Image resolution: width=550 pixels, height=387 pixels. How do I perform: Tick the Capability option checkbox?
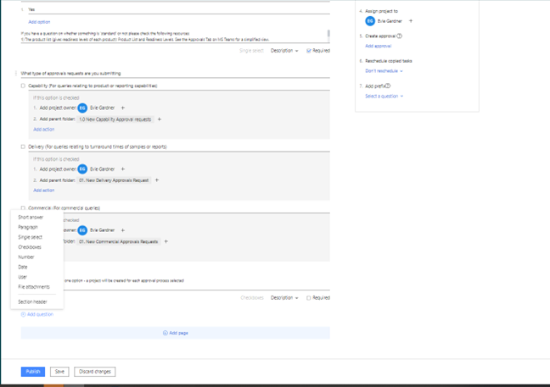[23, 86]
